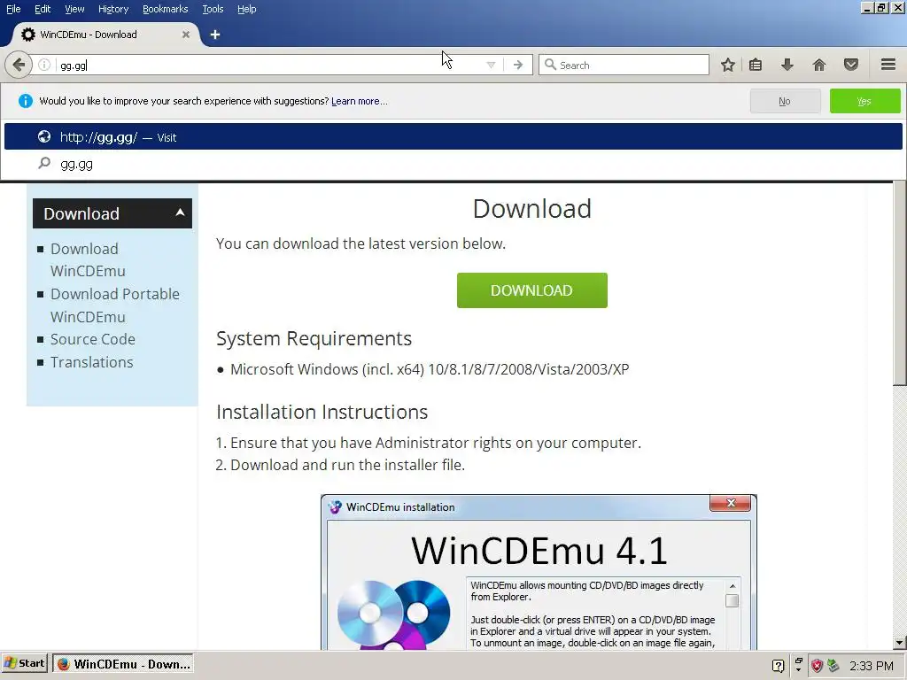Click the globe icon beside http://gg.gg/
The image size is (907, 680).
tap(44, 136)
